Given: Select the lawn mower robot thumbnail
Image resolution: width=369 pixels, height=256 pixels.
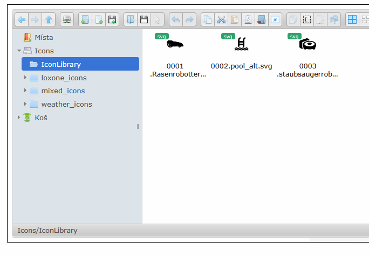Looking at the screenshot, I should [x=175, y=44].
